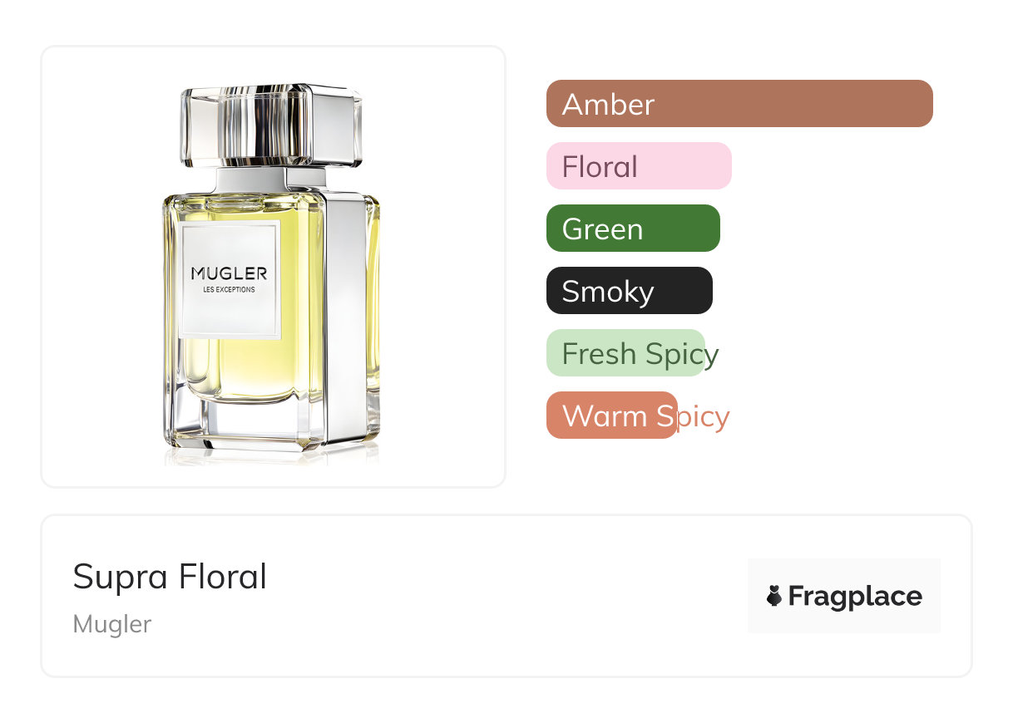Image resolution: width=1013 pixels, height=718 pixels.
Task: Click the MUGLER text on the bottle label
Action: (229, 273)
